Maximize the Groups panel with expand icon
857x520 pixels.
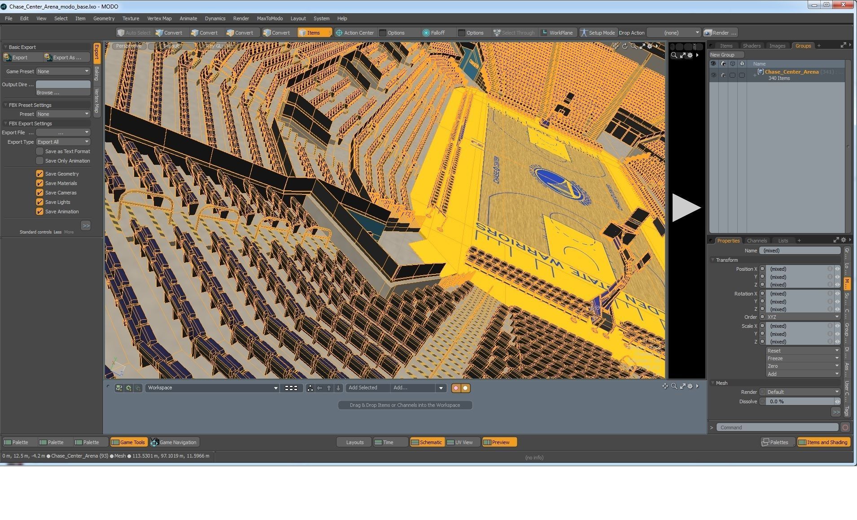(843, 45)
